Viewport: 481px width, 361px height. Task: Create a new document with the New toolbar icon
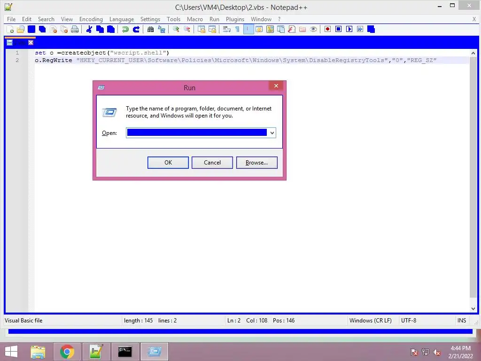10,29
